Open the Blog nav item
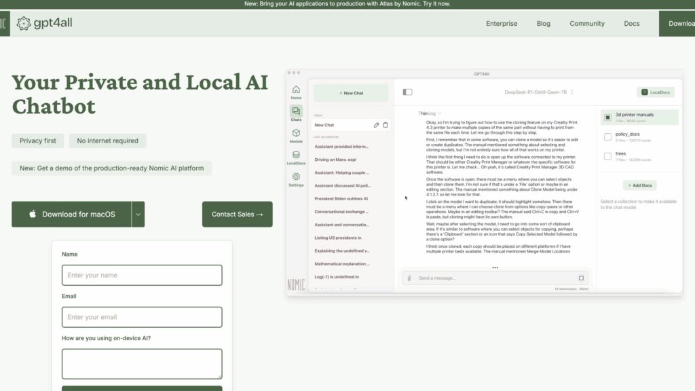Viewport: 695px width, 391px height. 544,24
